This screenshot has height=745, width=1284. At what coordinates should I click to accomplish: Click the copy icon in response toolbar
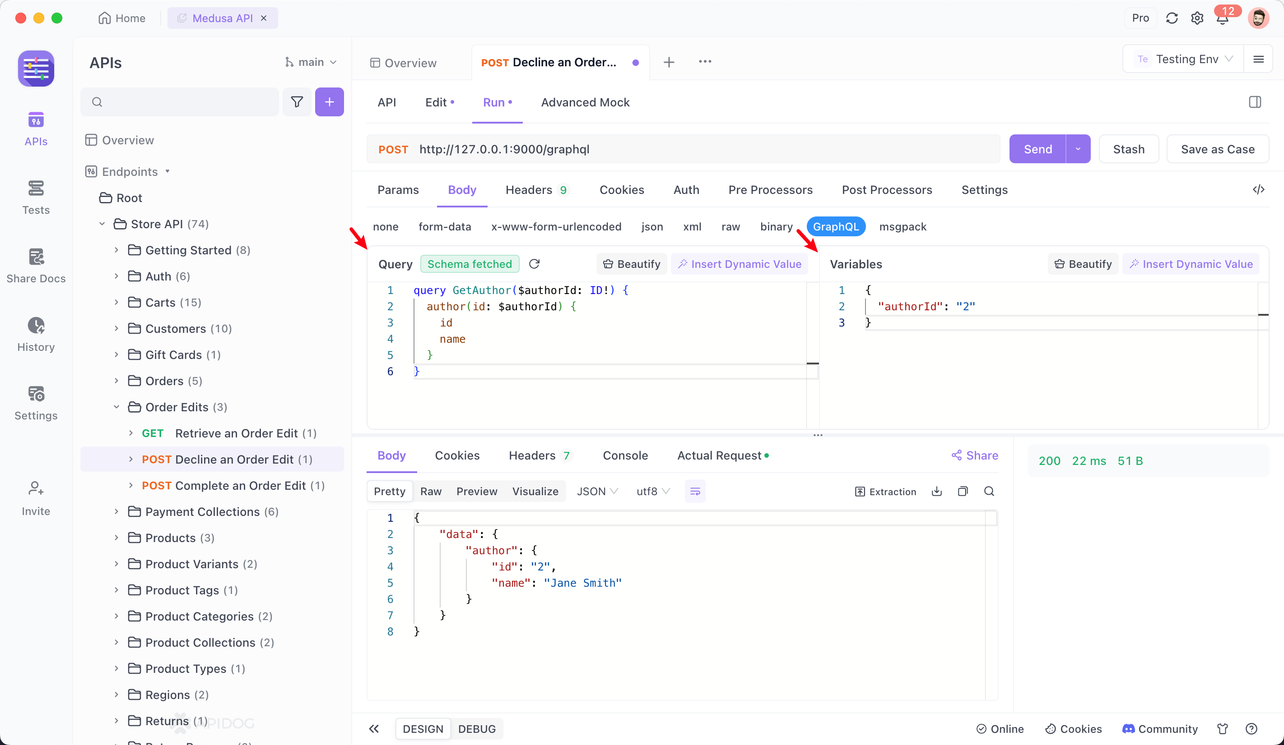pyautogui.click(x=963, y=492)
